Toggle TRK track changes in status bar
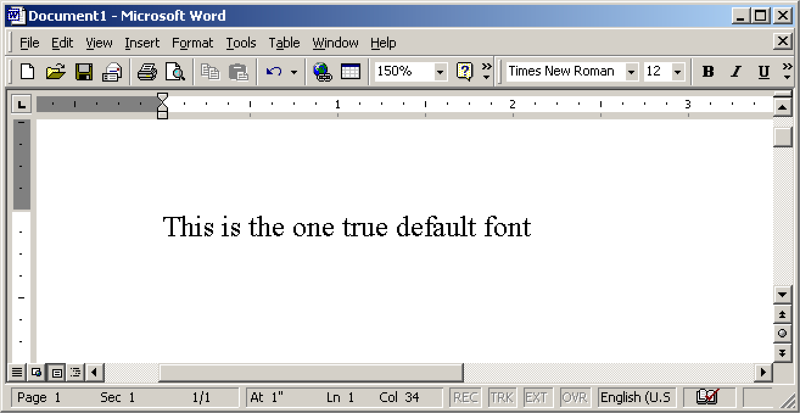The image size is (800, 413). click(502, 397)
